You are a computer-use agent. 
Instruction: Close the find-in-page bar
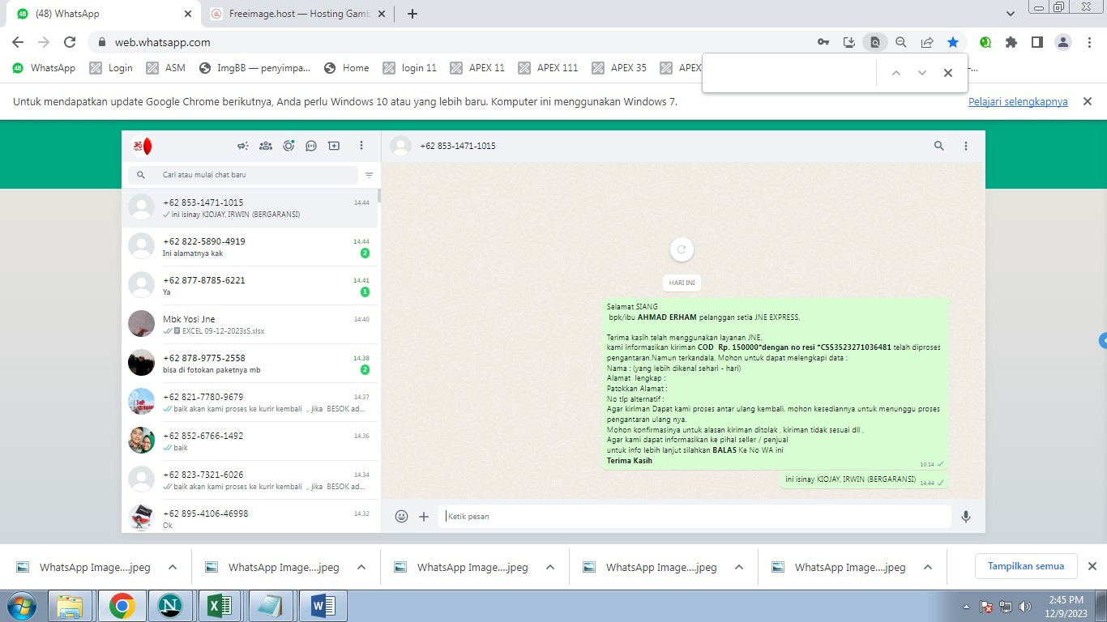pos(948,73)
